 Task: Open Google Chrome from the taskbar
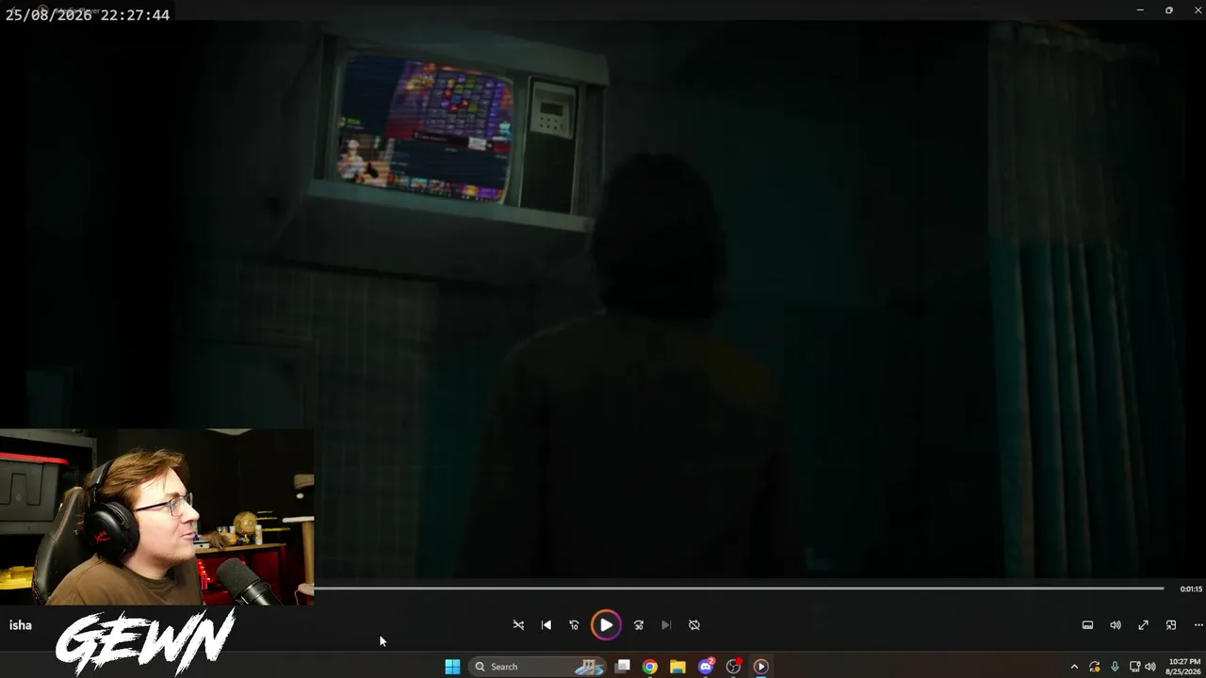650,667
